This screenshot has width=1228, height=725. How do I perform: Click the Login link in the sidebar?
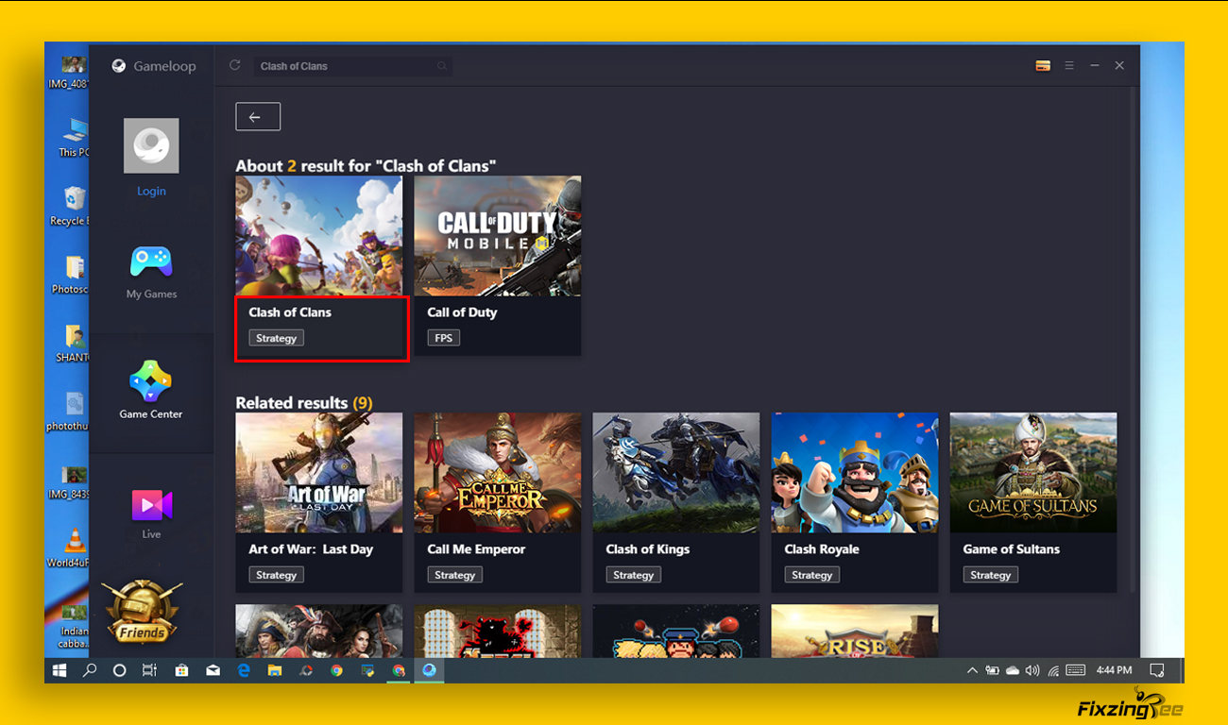pos(151,191)
